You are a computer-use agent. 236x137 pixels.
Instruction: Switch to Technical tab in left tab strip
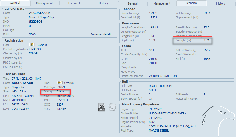pyautogui.click(x=74, y=3)
